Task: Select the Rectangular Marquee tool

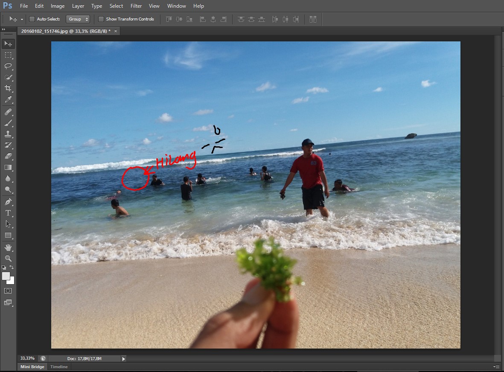Action: 8,55
